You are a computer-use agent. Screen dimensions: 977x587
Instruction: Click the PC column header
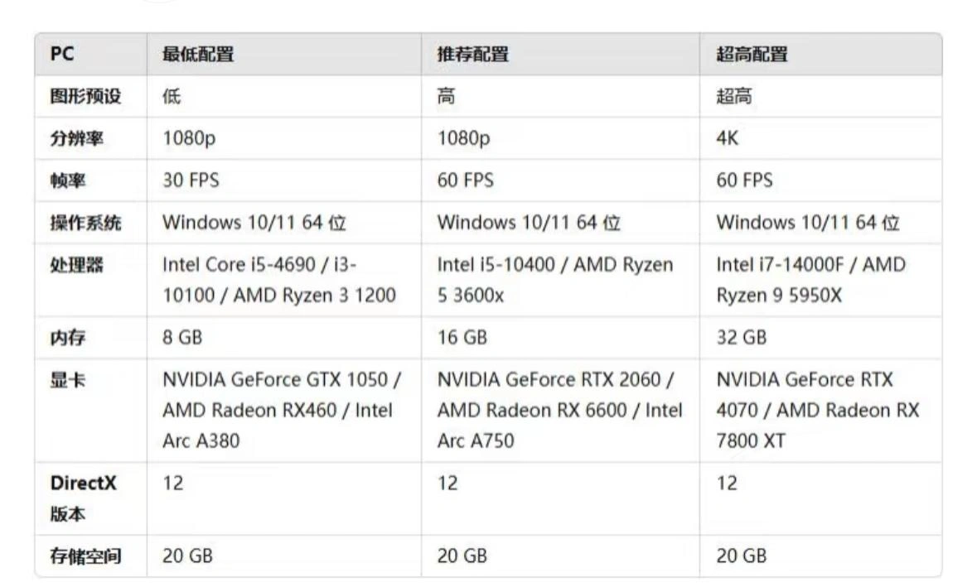pyautogui.click(x=62, y=55)
